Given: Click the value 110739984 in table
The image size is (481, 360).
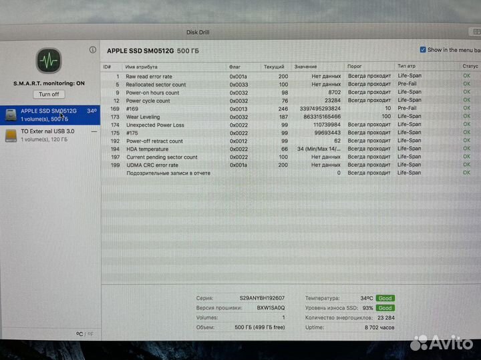Looking at the screenshot, I should coord(327,125).
